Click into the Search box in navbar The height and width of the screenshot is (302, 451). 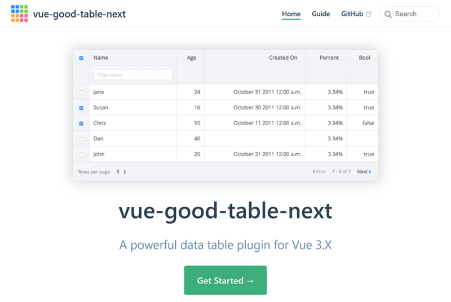coord(414,14)
